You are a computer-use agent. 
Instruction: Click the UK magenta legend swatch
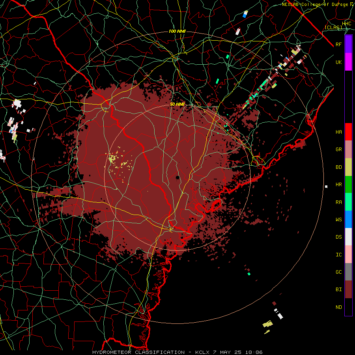tap(348, 62)
